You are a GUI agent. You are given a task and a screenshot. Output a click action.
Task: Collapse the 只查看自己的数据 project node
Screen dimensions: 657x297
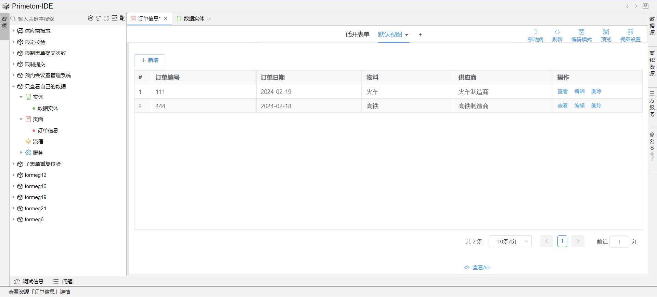click(14, 86)
